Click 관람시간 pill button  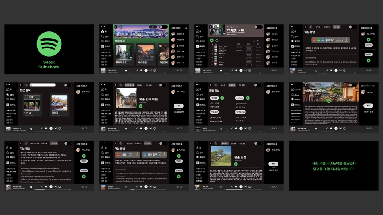coord(214,112)
